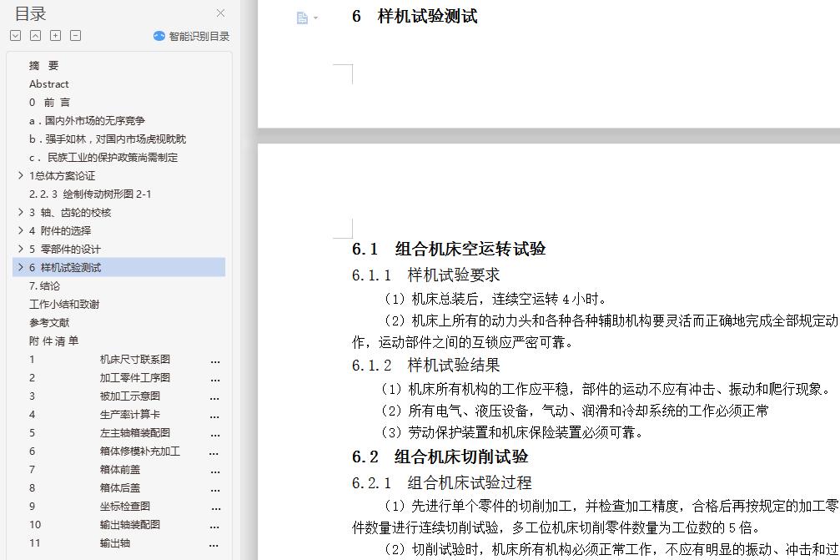Expand the 4 附件的选择 outline node
Screen dimensions: 840x560
[x=20, y=230]
